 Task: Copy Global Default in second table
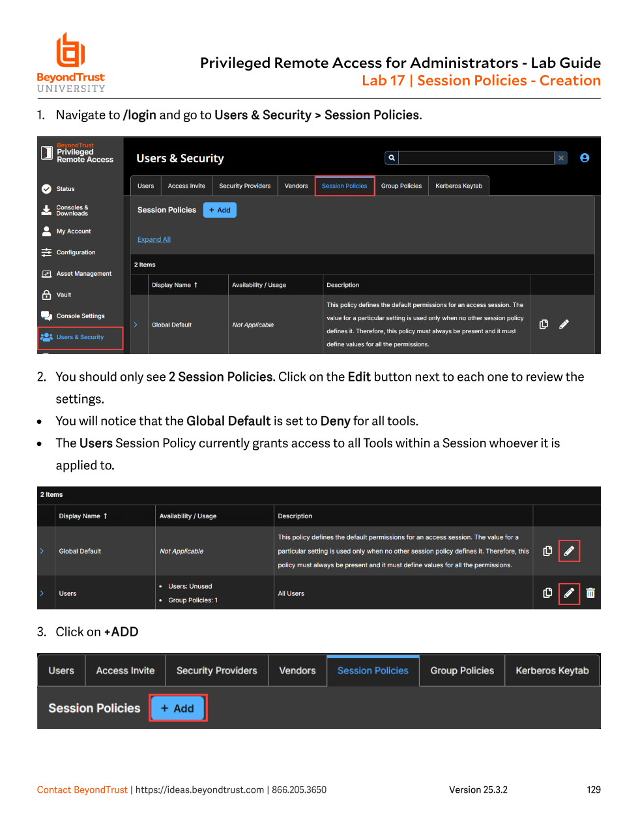click(x=547, y=551)
